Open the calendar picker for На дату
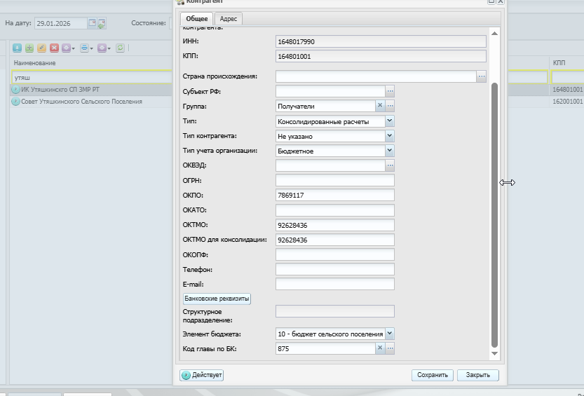The image size is (584, 396). (x=92, y=22)
